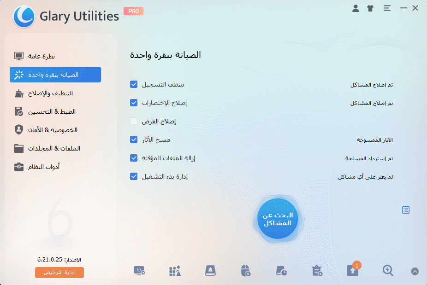Open the تم إسترداد المساحة result link
The width and height of the screenshot is (427, 285).
369,158
